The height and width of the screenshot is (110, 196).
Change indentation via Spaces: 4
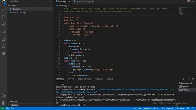147,108
